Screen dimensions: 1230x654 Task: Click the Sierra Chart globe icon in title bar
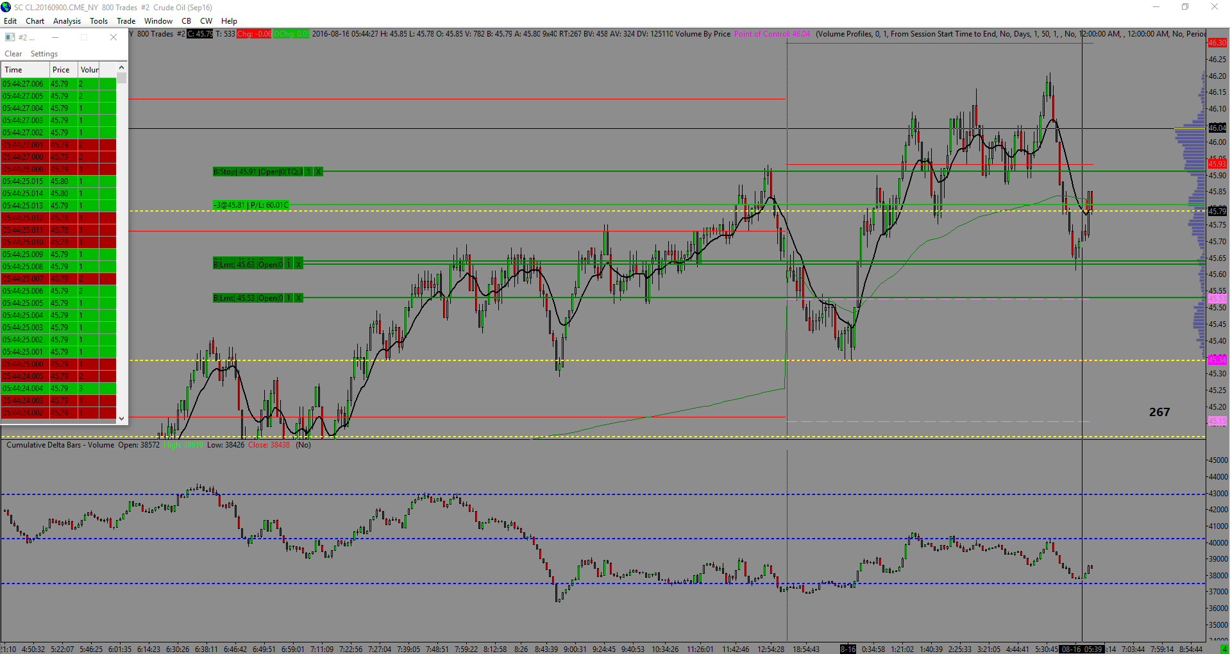[x=6, y=7]
